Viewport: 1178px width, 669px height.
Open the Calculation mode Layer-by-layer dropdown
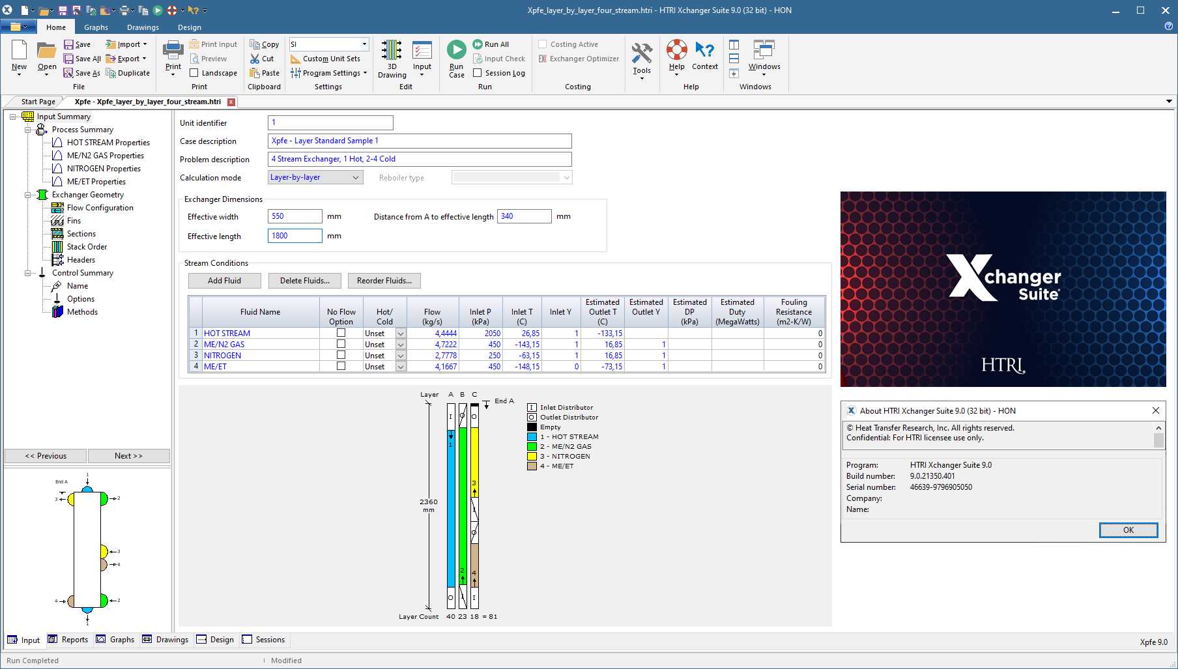(x=356, y=177)
